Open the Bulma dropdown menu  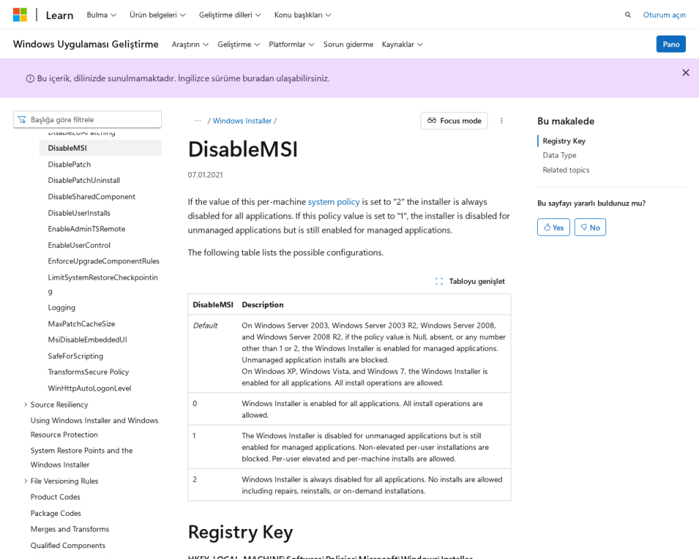[101, 15]
